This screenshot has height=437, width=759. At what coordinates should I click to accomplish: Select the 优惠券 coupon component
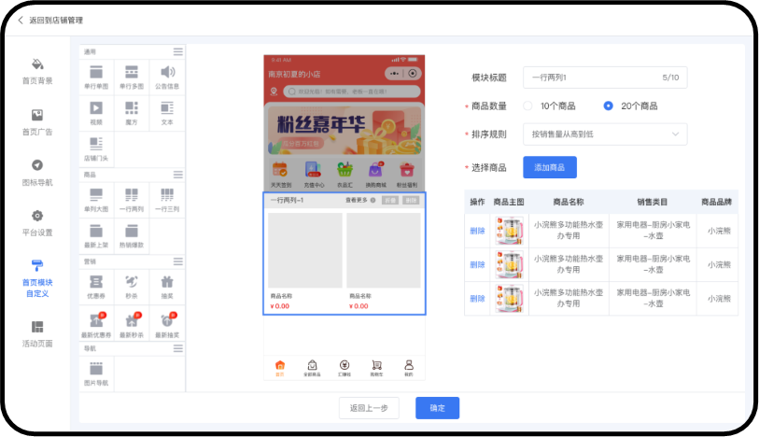click(96, 282)
